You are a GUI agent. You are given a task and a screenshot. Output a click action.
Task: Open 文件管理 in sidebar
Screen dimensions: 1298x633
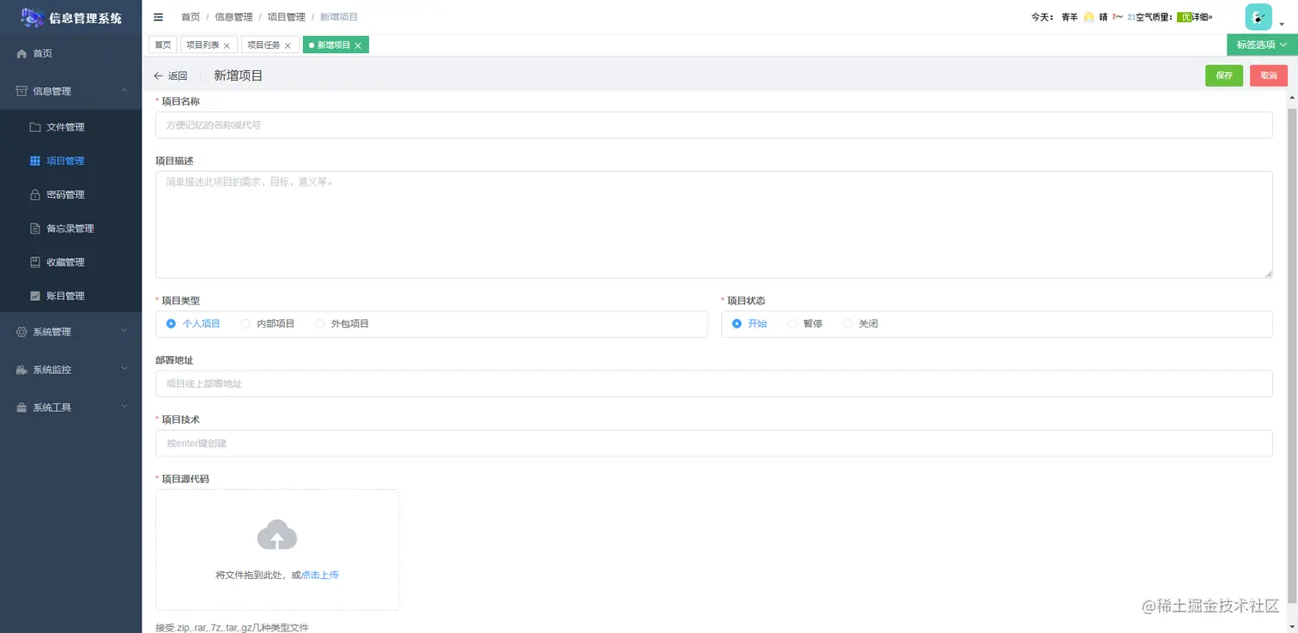coord(70,127)
